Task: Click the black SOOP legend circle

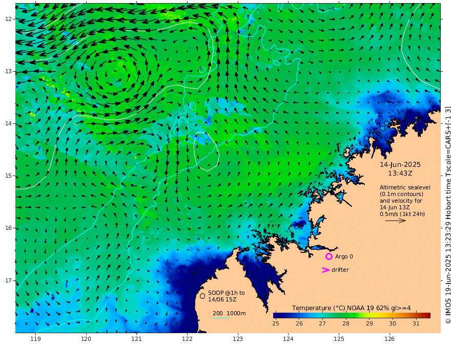Action: point(202,296)
